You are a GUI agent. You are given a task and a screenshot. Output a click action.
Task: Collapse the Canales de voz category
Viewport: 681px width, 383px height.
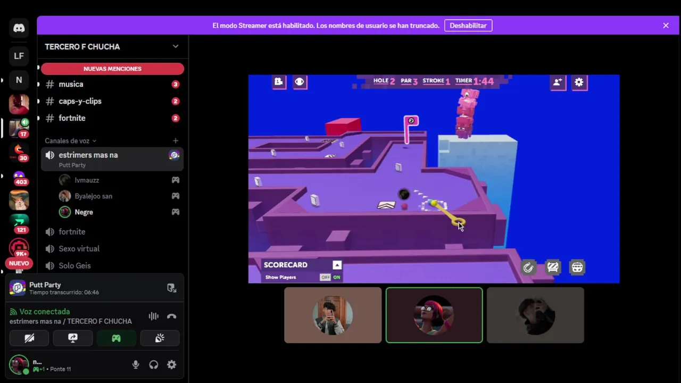click(x=70, y=141)
